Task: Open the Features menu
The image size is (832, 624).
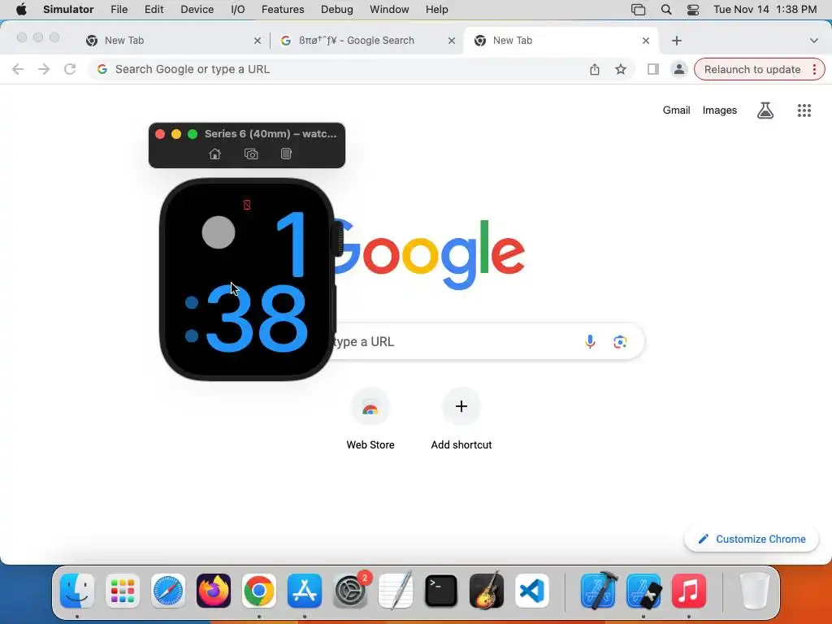Action: point(283,10)
